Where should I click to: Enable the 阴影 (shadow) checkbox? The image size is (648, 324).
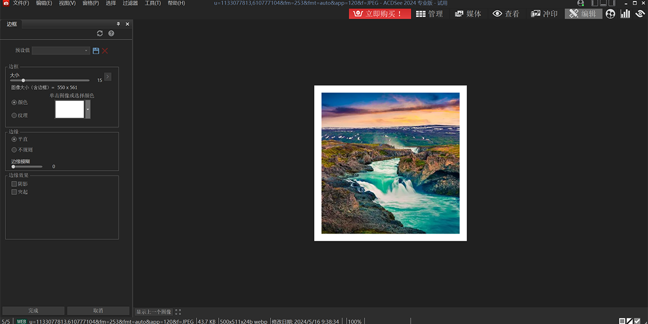pos(15,184)
